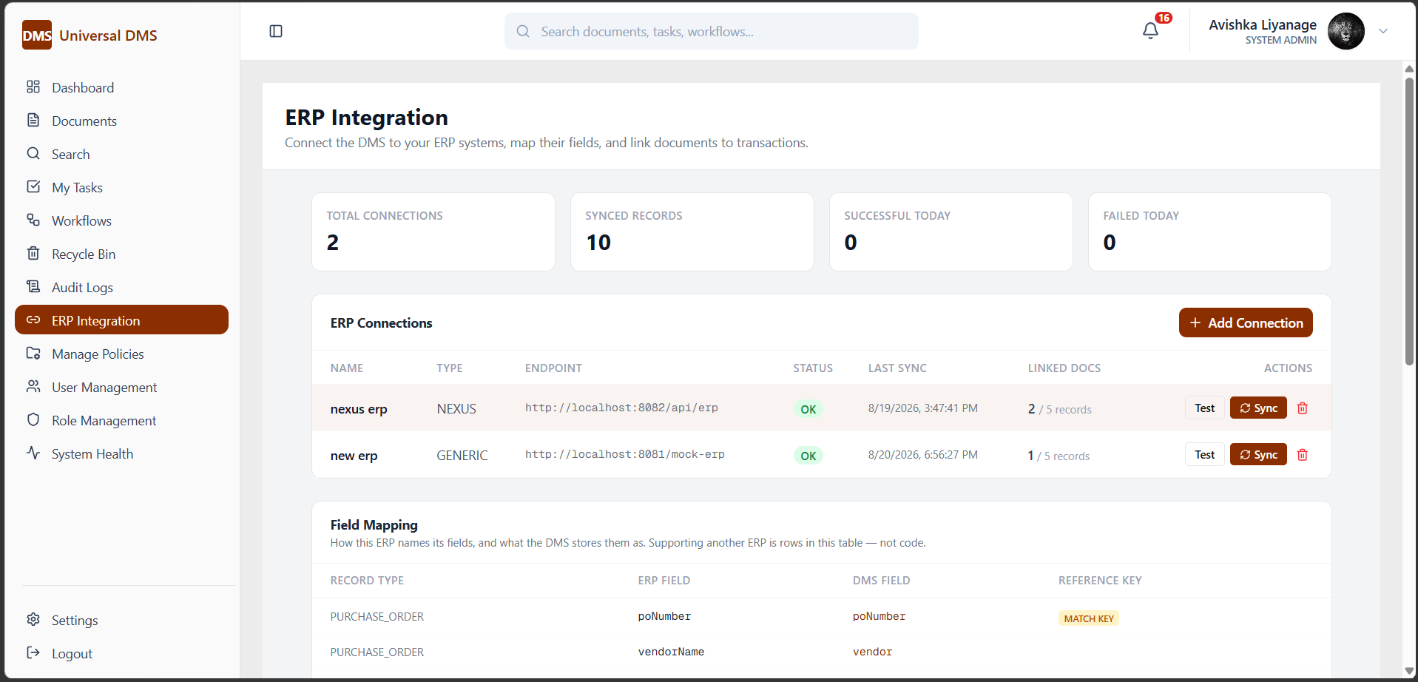Focus the search documents input field
Screen dimensions: 1418x682
712,31
